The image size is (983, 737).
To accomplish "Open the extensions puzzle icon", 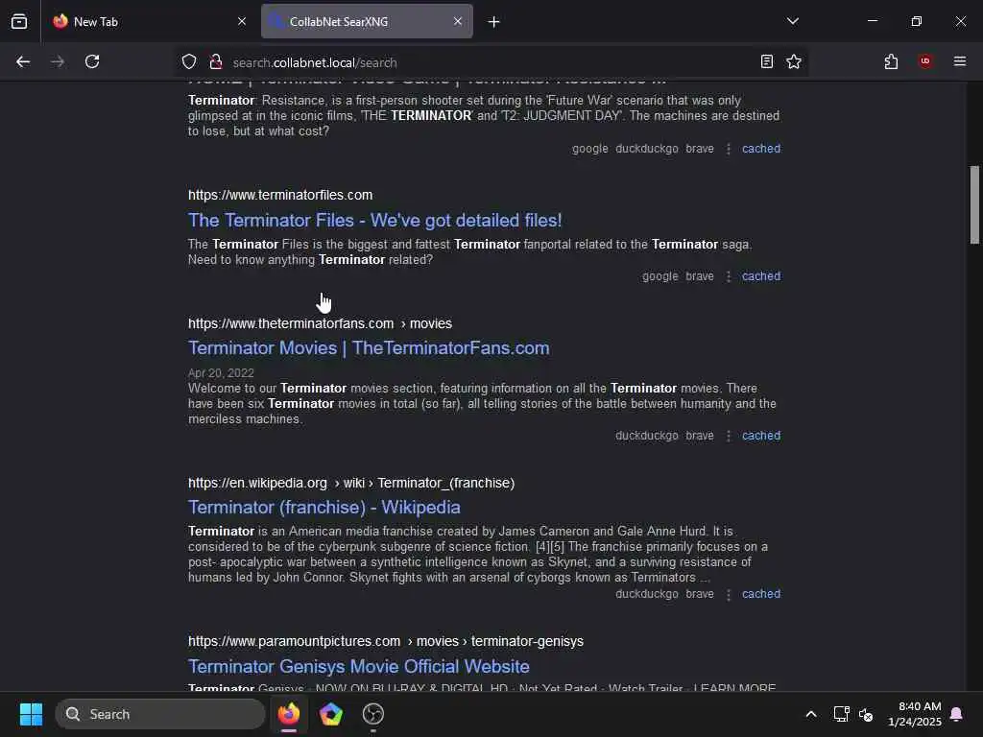I will [x=891, y=61].
